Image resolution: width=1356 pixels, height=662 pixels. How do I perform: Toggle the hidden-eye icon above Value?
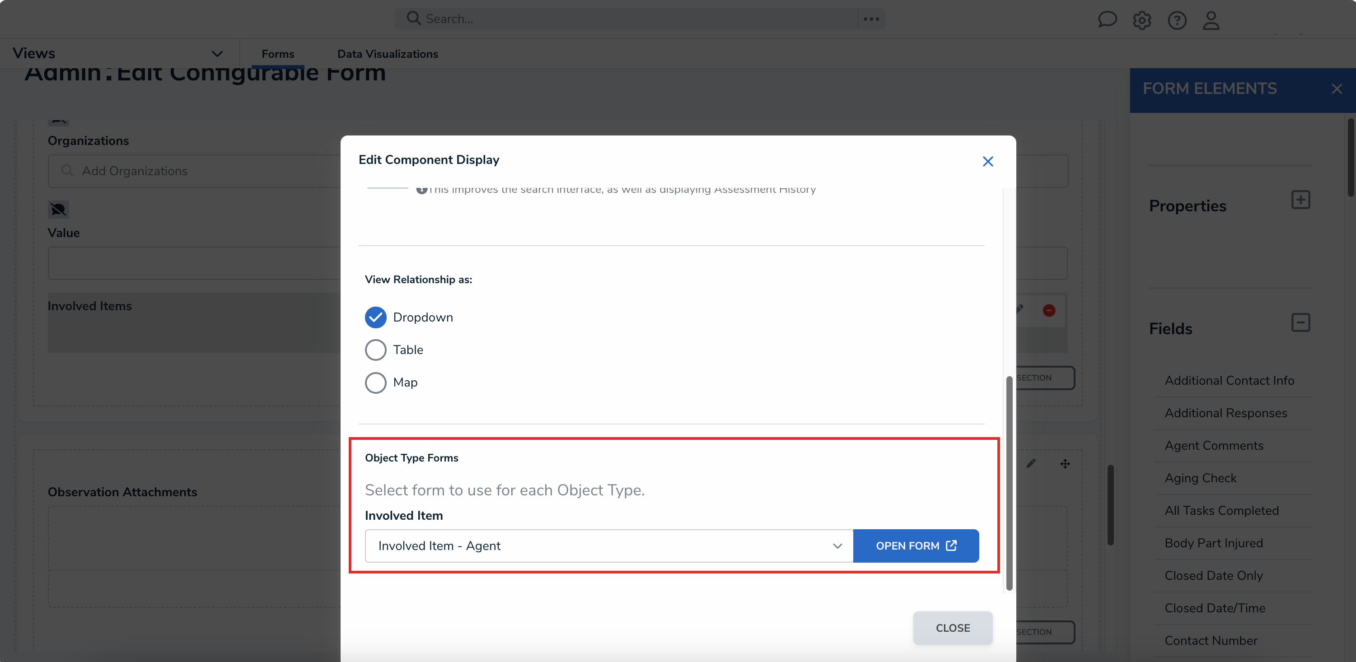point(58,209)
